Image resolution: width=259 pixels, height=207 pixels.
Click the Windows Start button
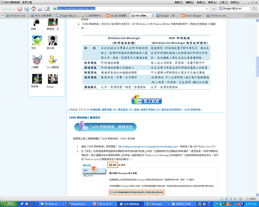9,204
